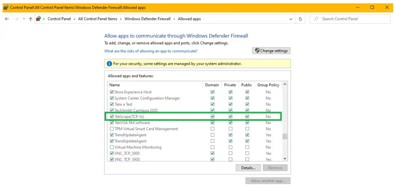
Task: Expand the address bar history dropdown
Action: coord(291,19)
